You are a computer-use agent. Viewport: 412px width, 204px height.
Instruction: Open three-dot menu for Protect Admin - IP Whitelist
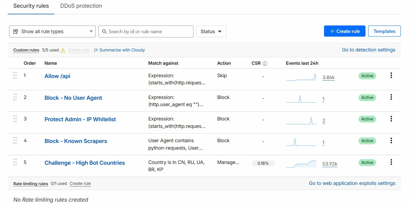click(x=391, y=119)
